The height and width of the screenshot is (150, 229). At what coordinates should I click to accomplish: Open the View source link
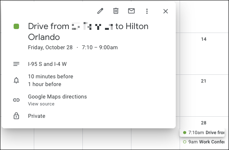pyautogui.click(x=41, y=104)
